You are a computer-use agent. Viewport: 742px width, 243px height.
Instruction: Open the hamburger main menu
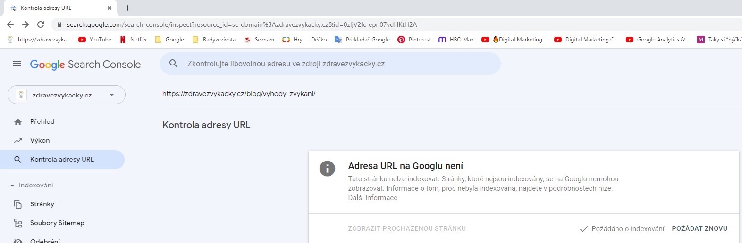(17, 64)
